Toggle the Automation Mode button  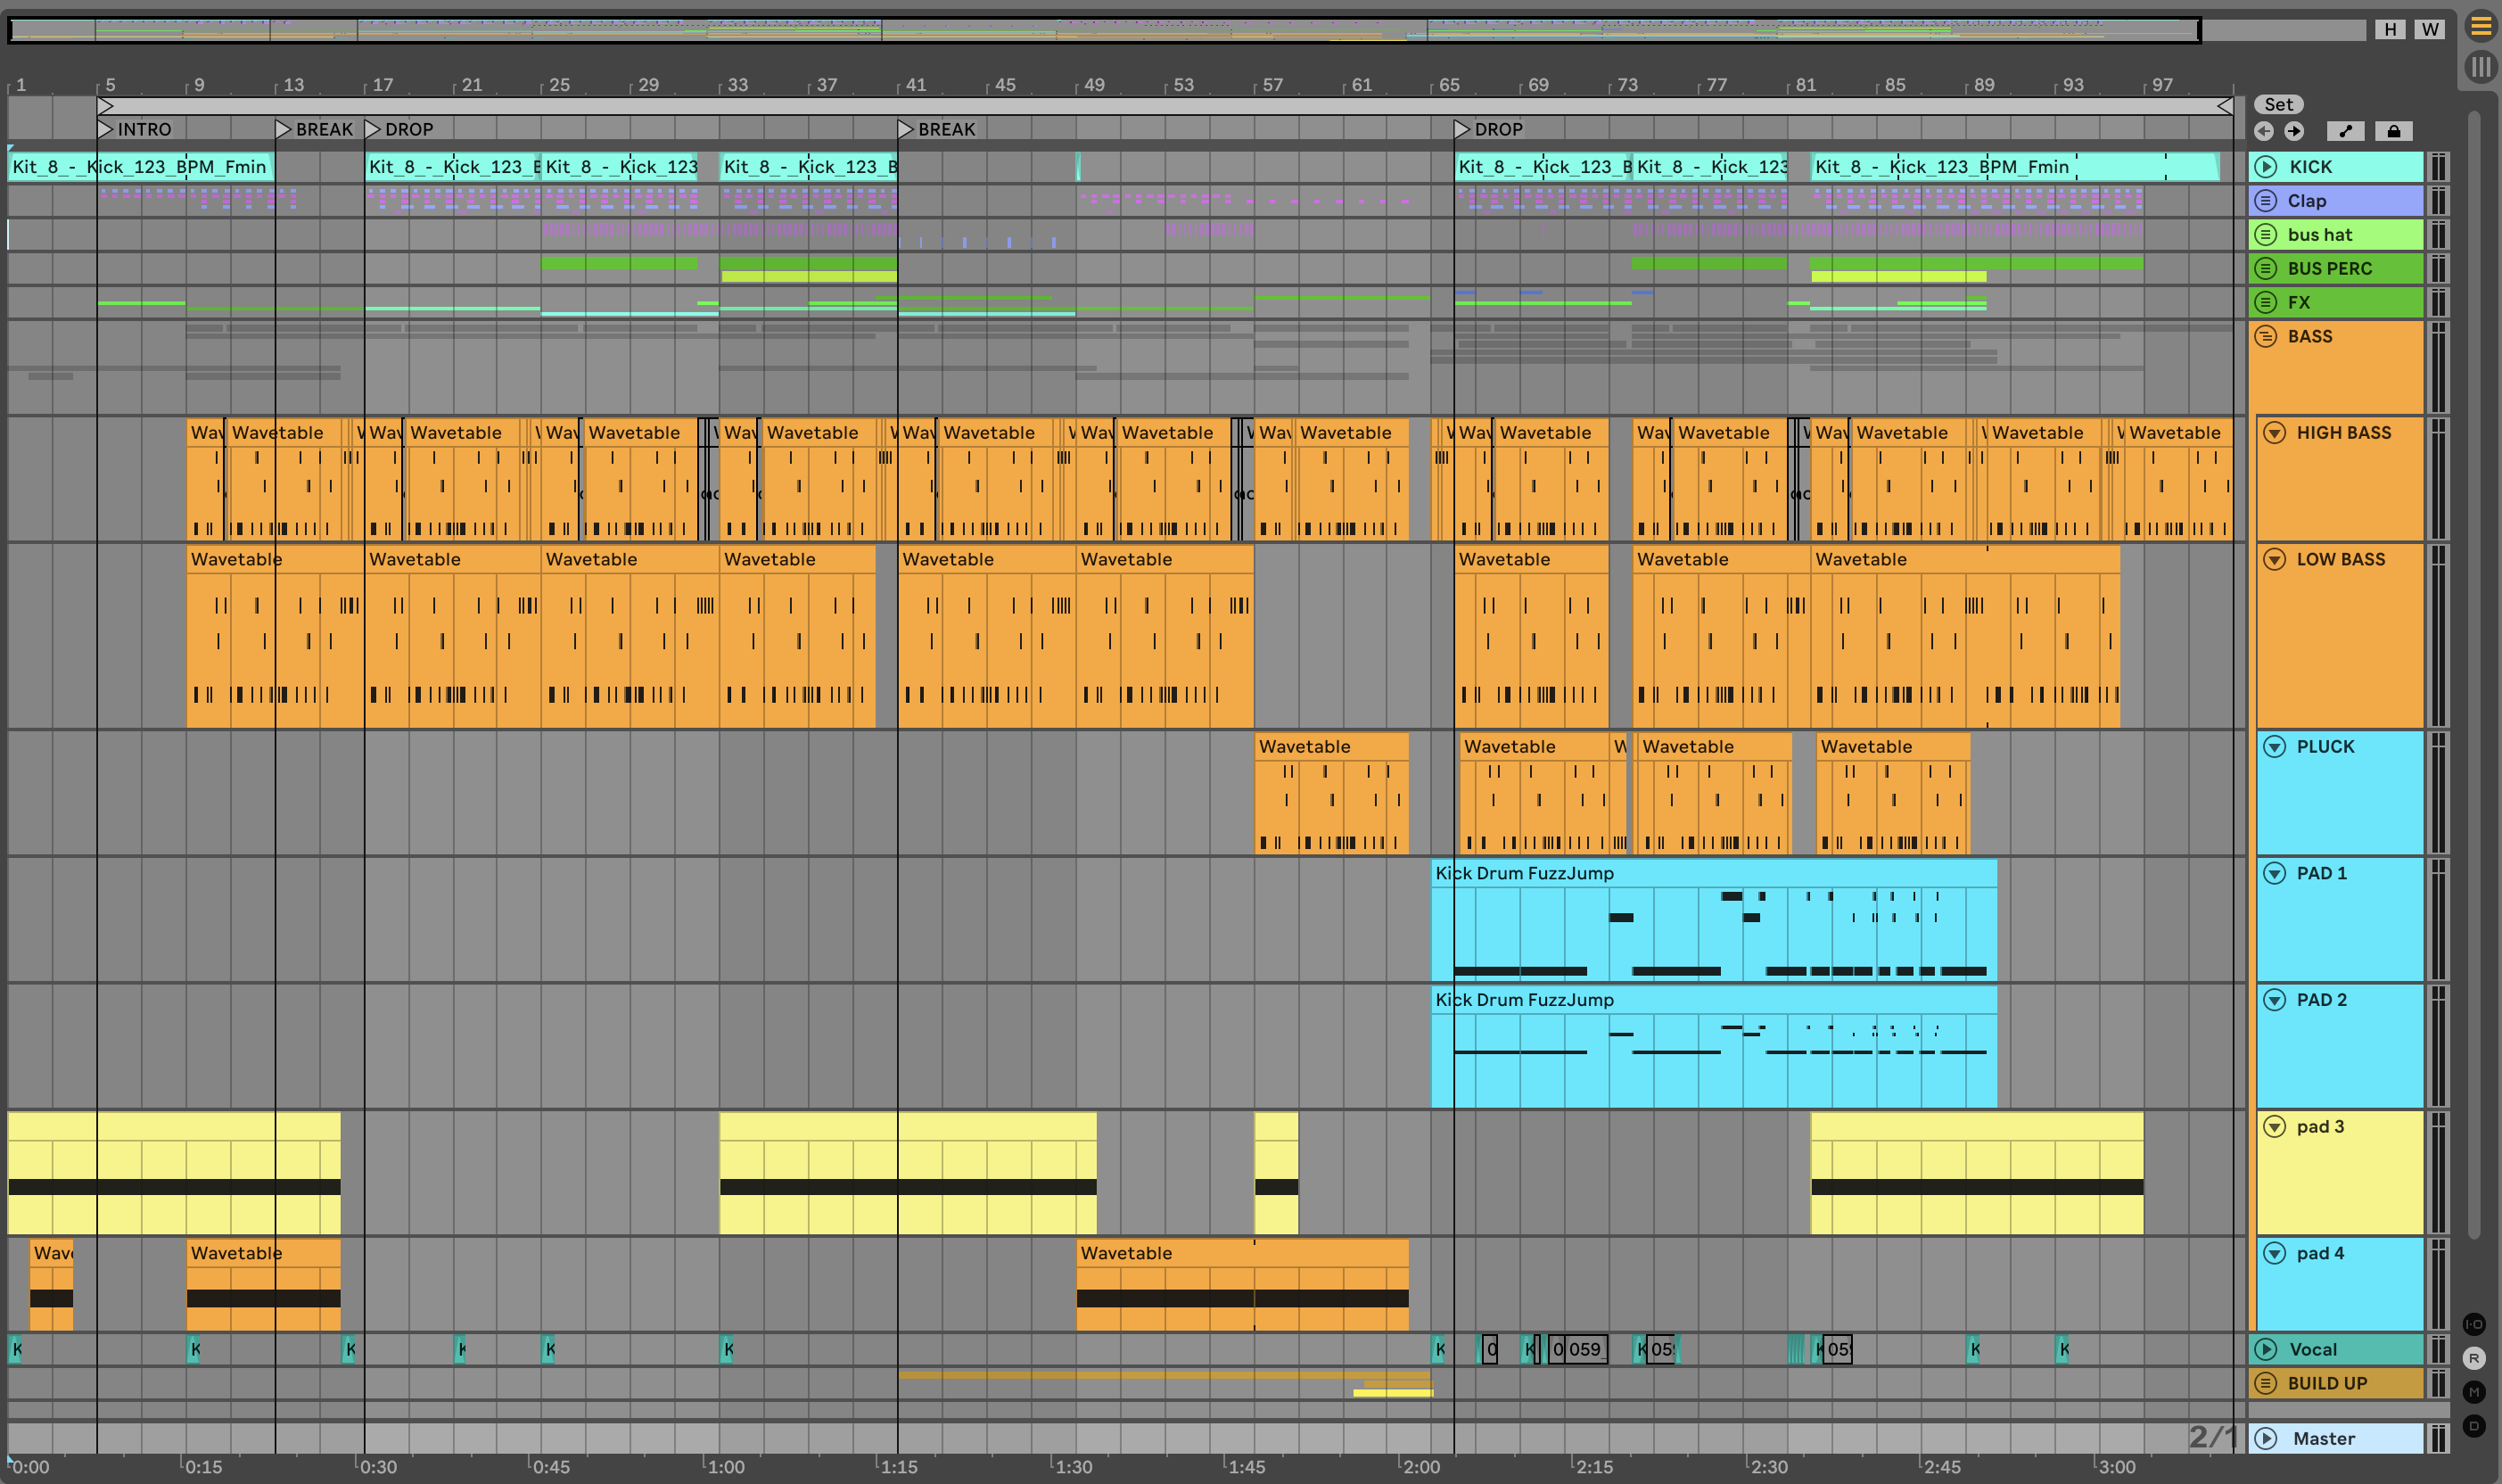(2345, 131)
